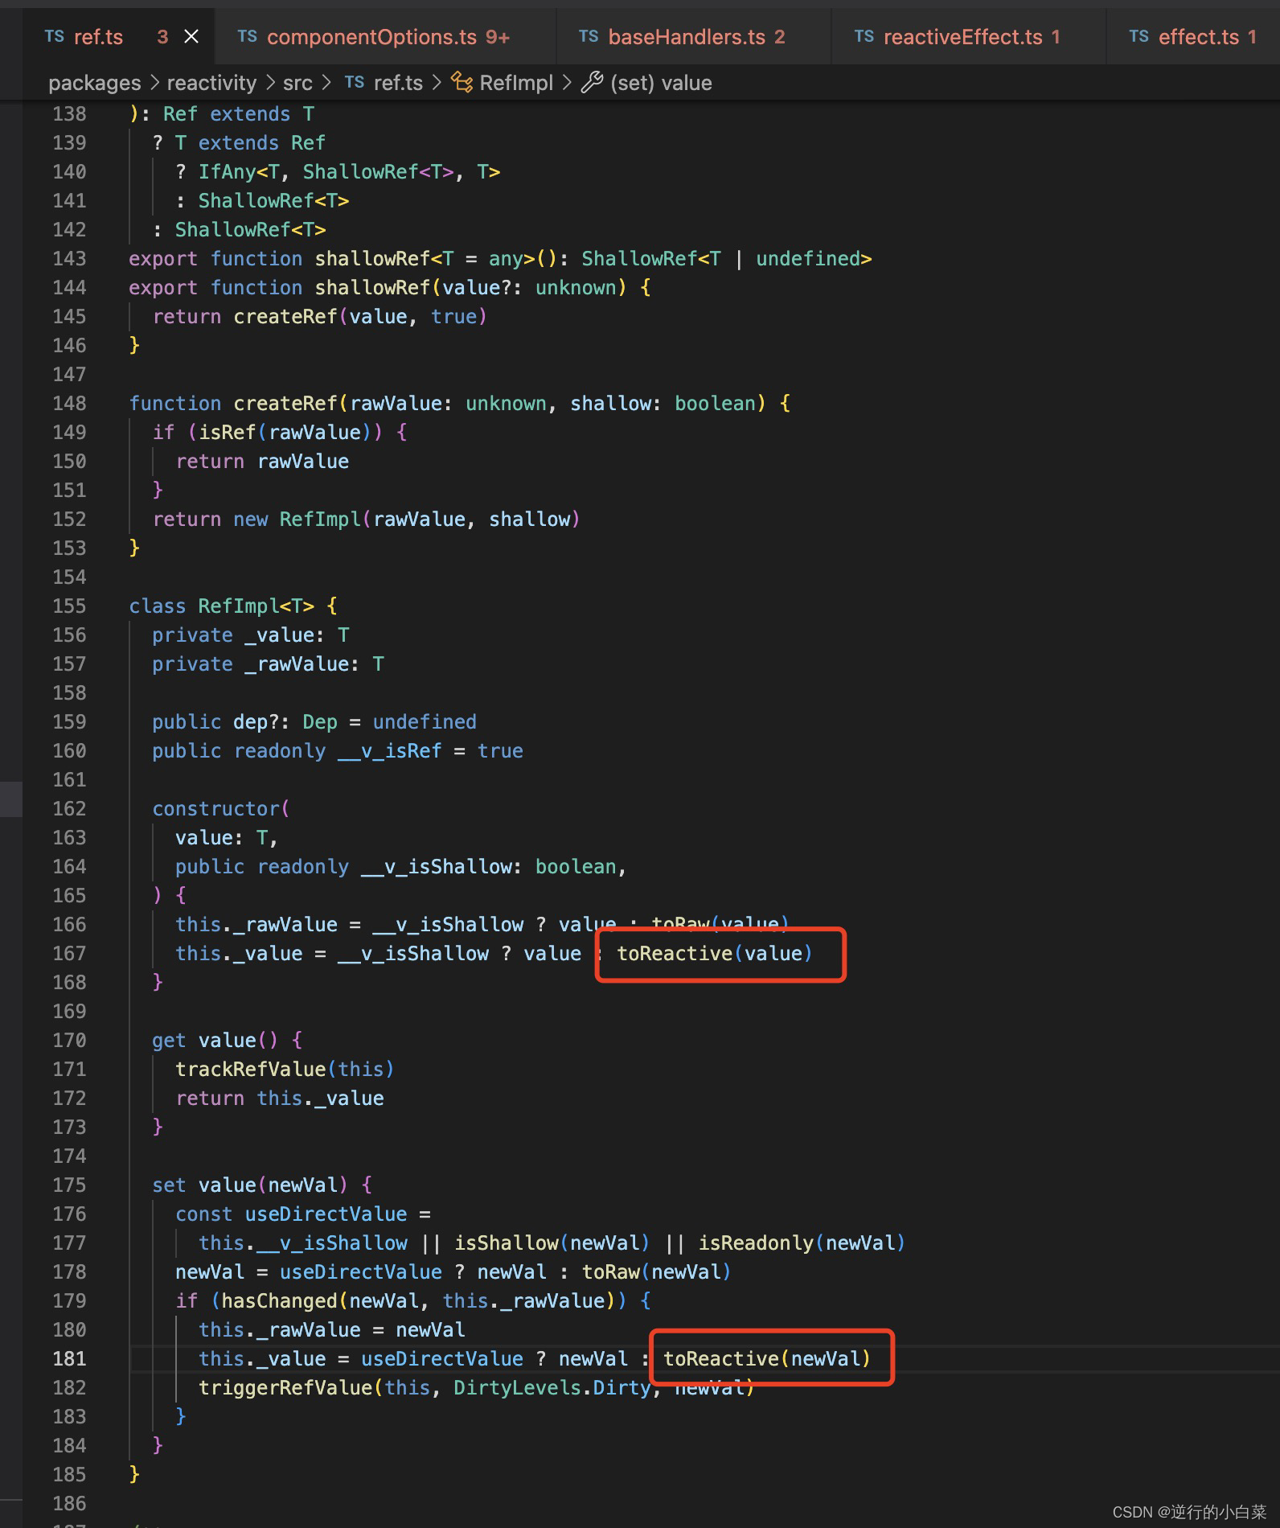Click the wrench property icon in breadcrumb
This screenshot has height=1528, width=1280.
(x=592, y=82)
